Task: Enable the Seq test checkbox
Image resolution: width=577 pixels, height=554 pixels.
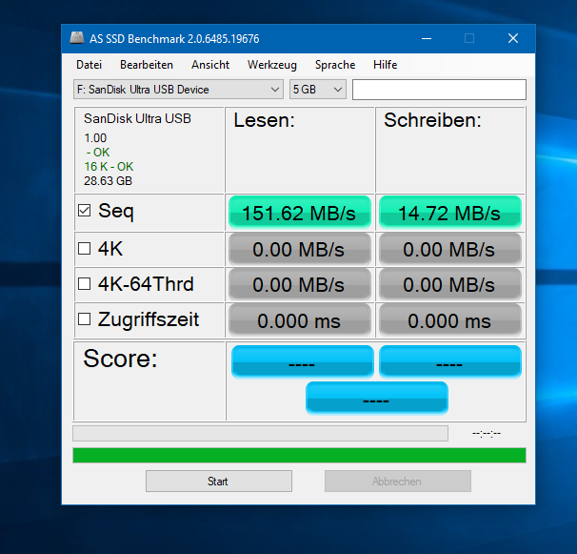Action: point(85,211)
